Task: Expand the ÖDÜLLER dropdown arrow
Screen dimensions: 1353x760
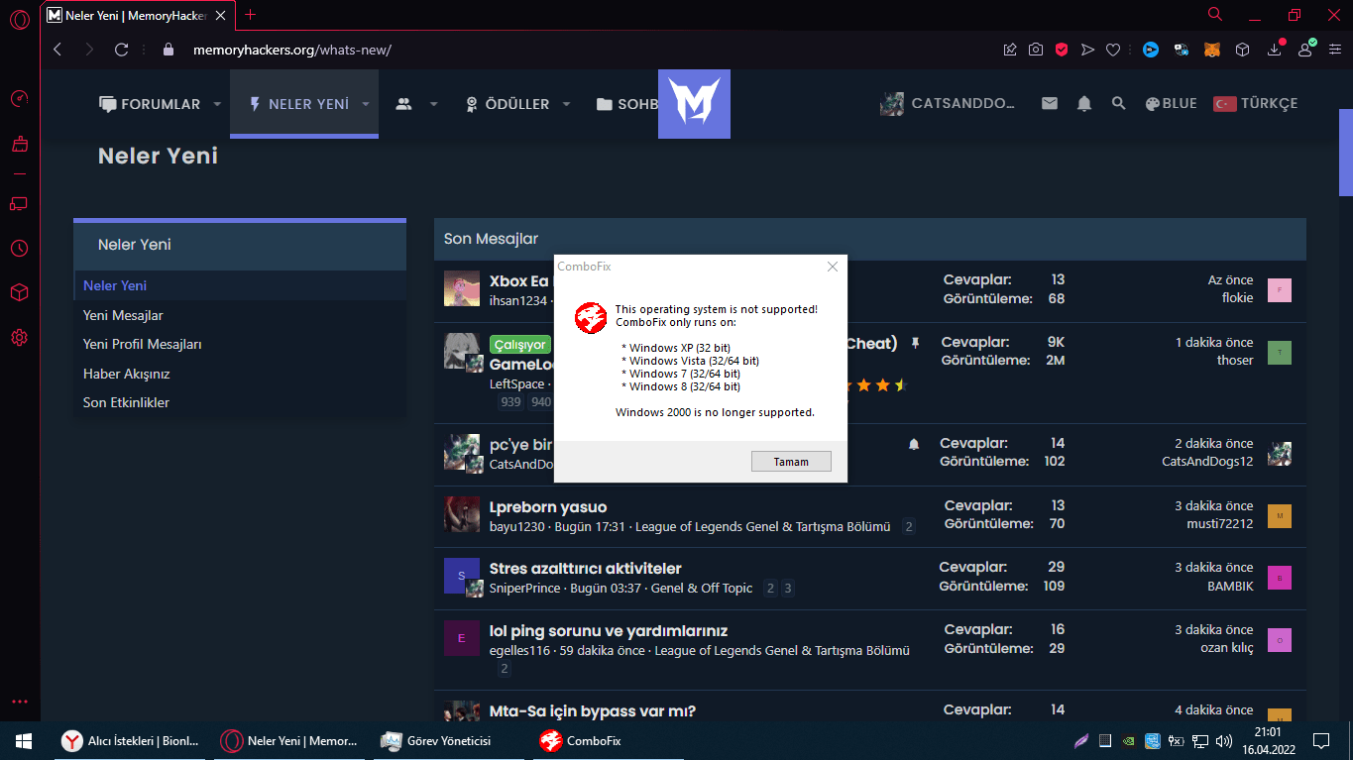Action: point(566,104)
